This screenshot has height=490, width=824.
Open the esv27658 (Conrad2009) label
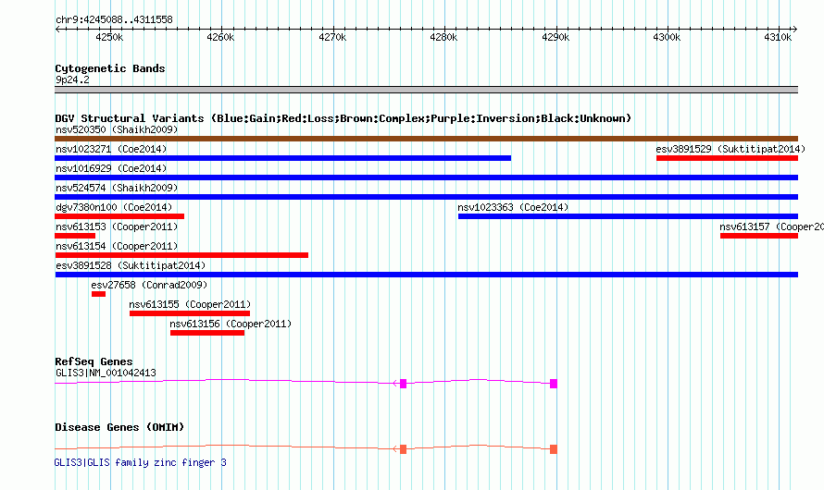(x=149, y=285)
